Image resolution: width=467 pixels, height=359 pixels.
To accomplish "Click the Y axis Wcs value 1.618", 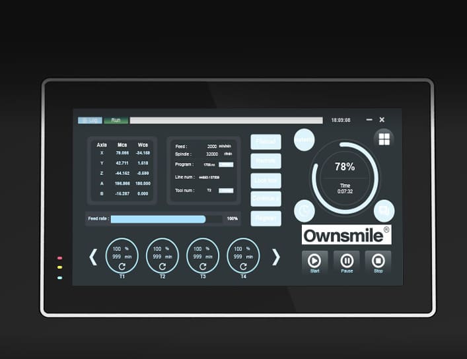I will pyautogui.click(x=143, y=163).
